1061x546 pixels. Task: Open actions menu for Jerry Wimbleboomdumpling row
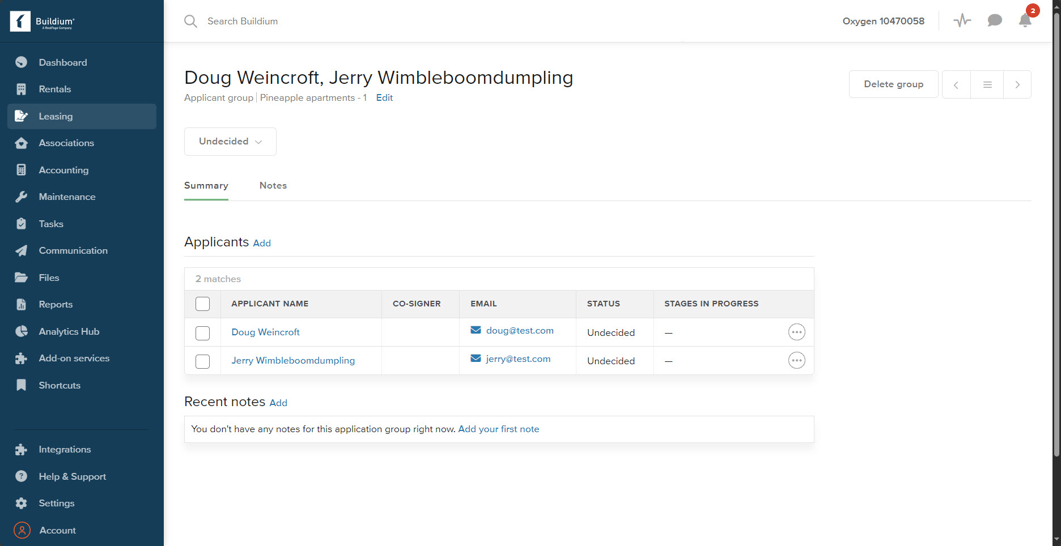pyautogui.click(x=796, y=360)
